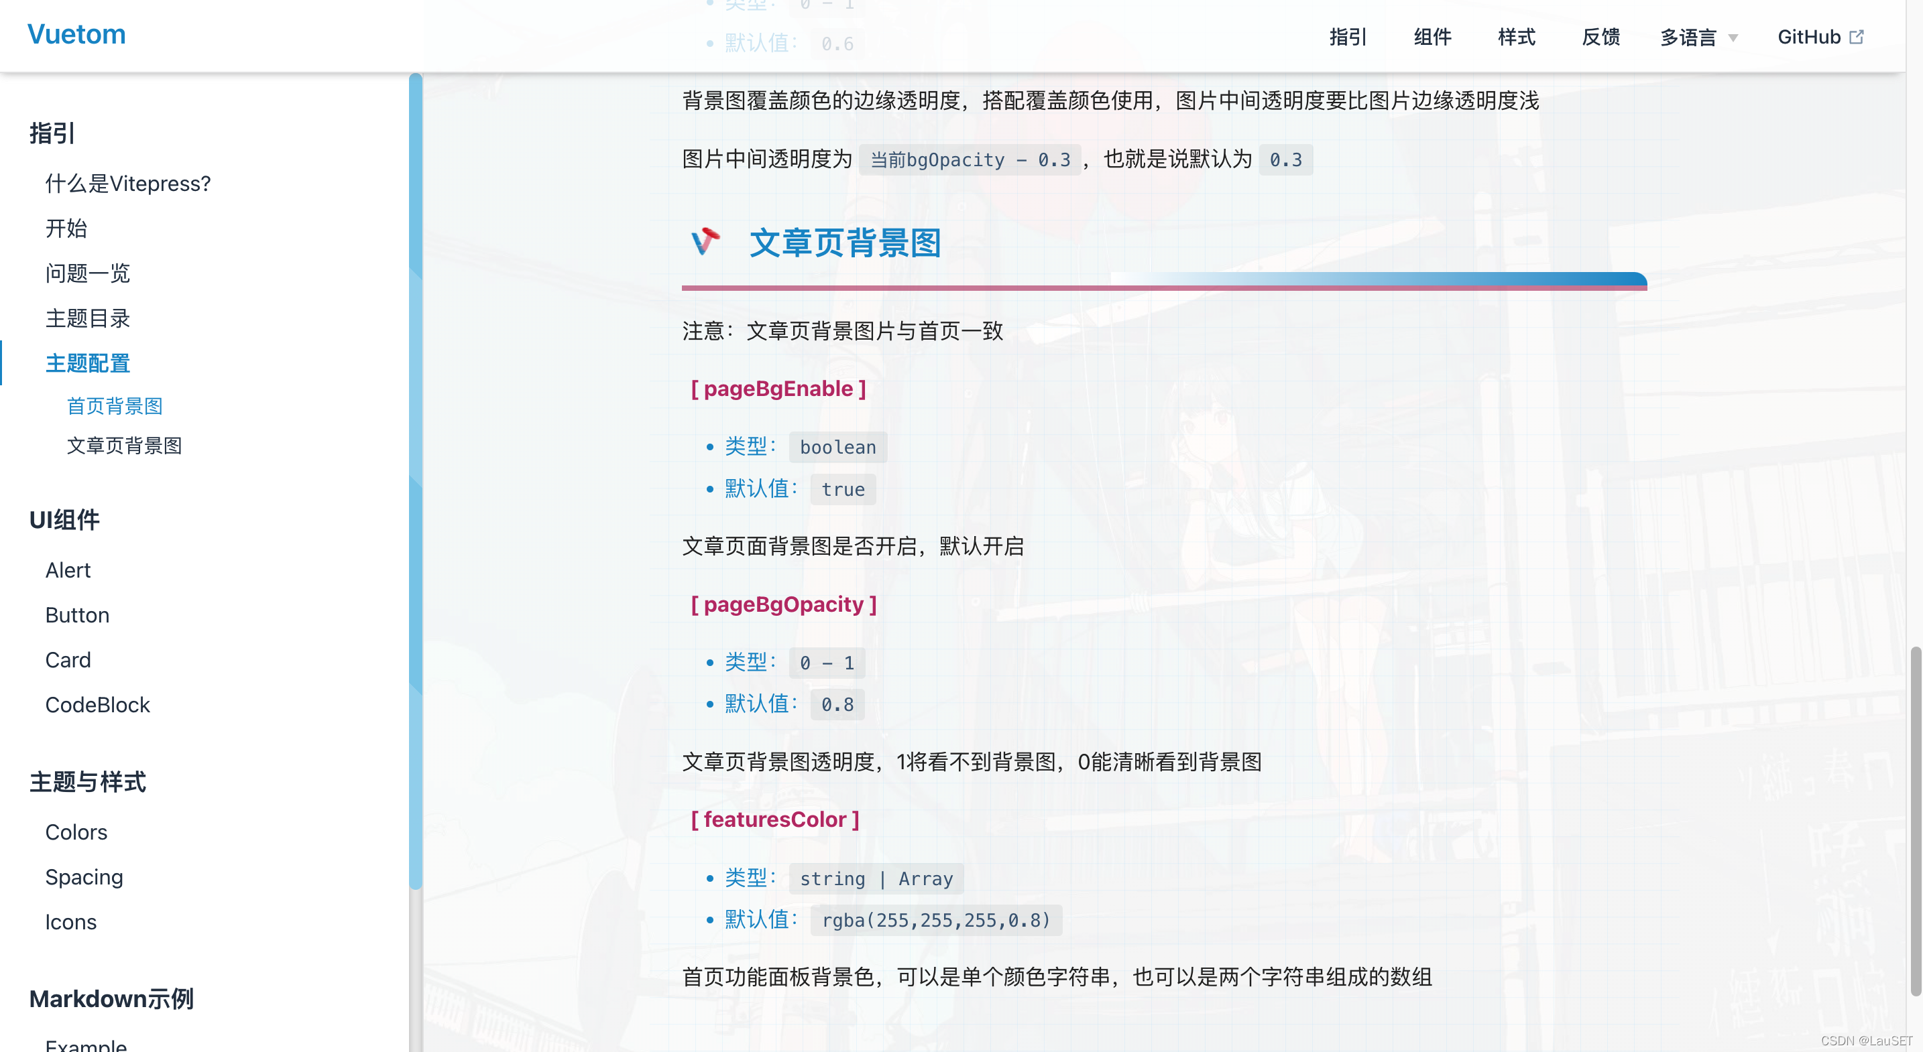1923x1052 pixels.
Task: Open the Card component page
Action: coord(68,659)
